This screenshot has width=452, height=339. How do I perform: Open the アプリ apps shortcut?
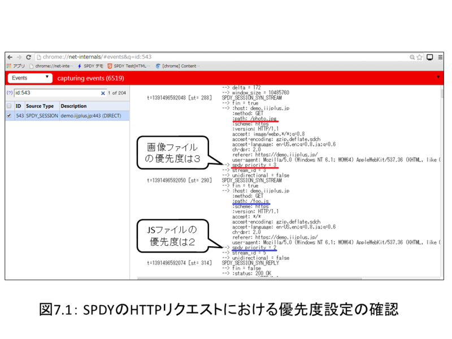pos(16,66)
